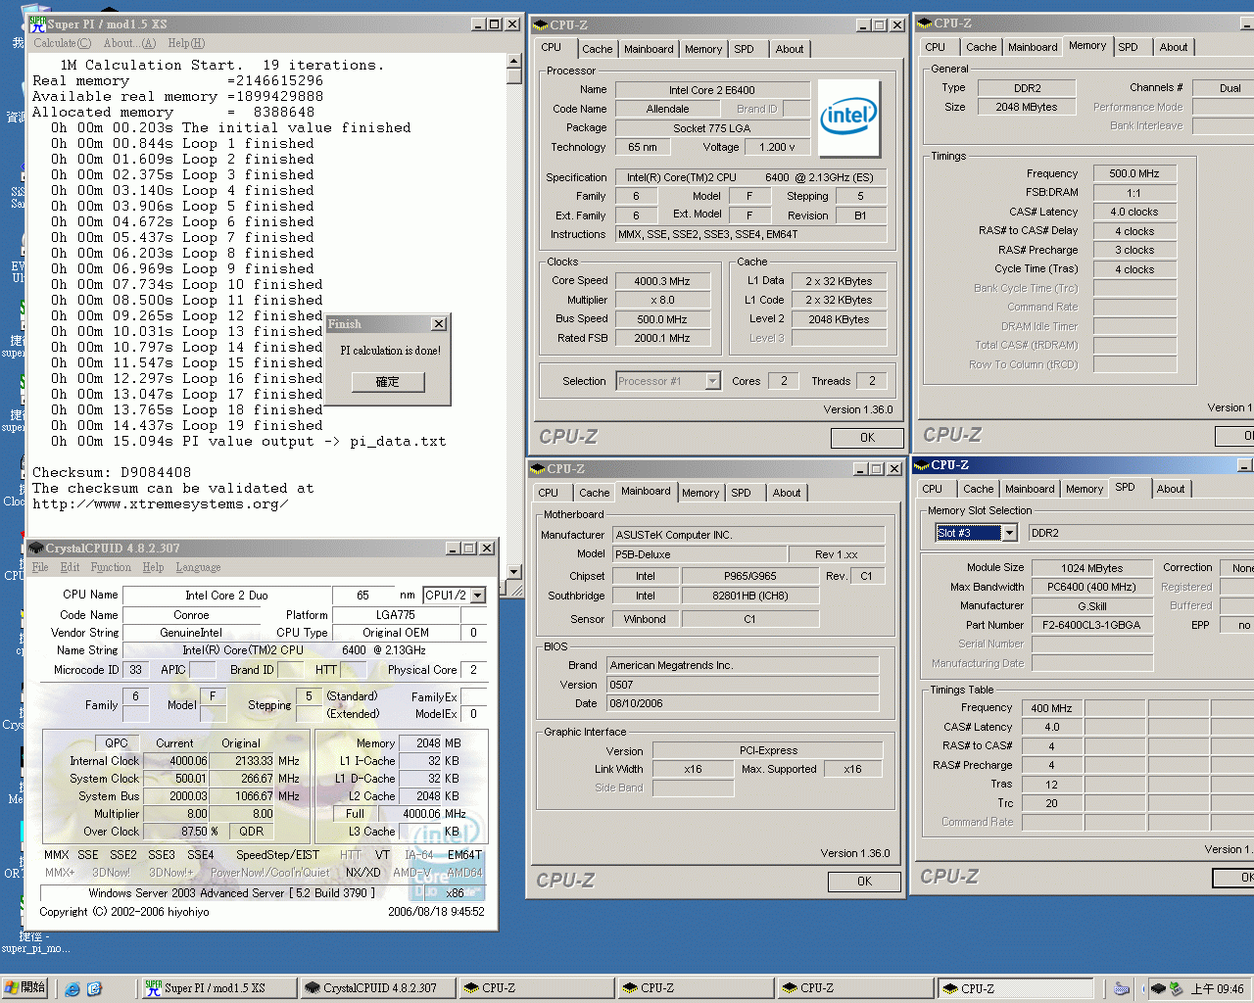Open Memory tab in CPU-Z CPU window

tap(703, 49)
